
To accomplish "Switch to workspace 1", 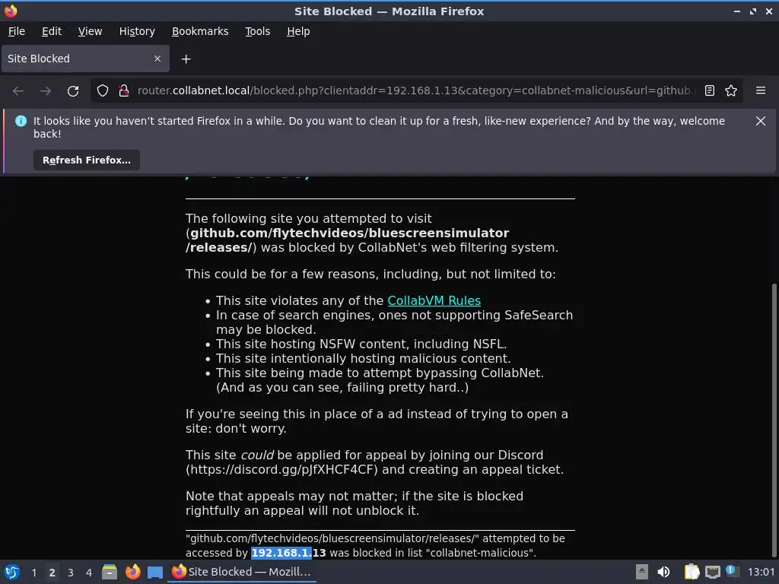I will (x=33, y=573).
